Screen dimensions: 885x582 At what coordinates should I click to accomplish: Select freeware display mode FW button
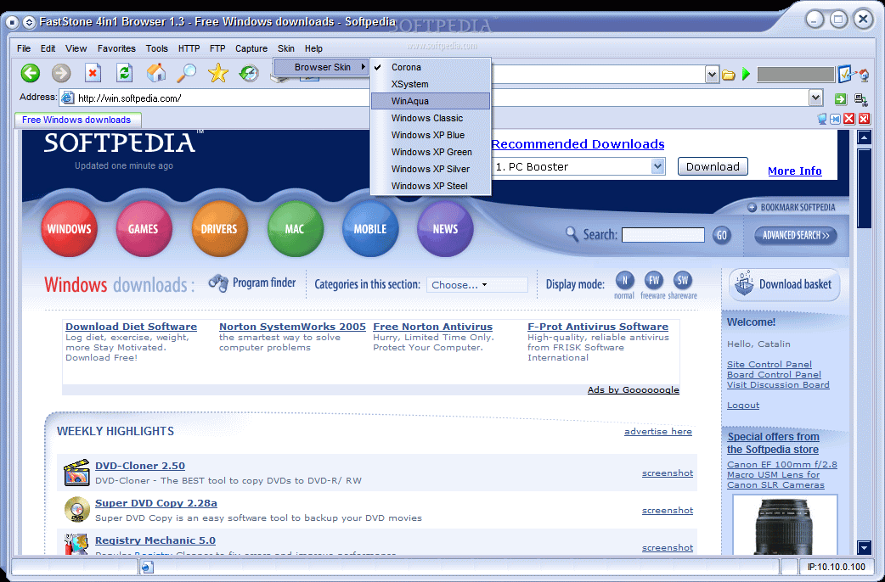tap(653, 280)
